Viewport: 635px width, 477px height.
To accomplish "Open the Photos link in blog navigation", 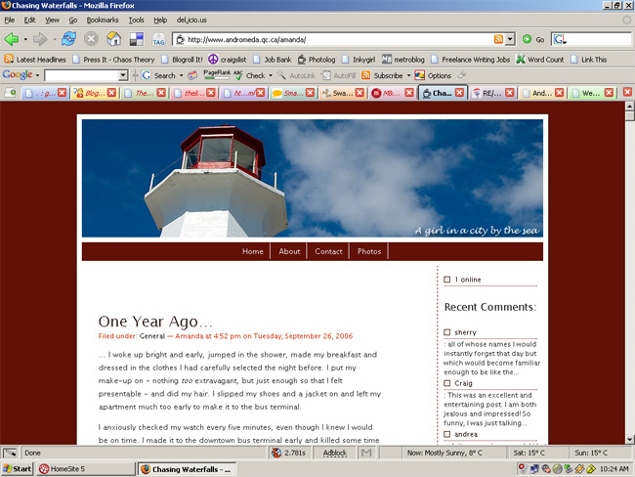I will tap(369, 251).
